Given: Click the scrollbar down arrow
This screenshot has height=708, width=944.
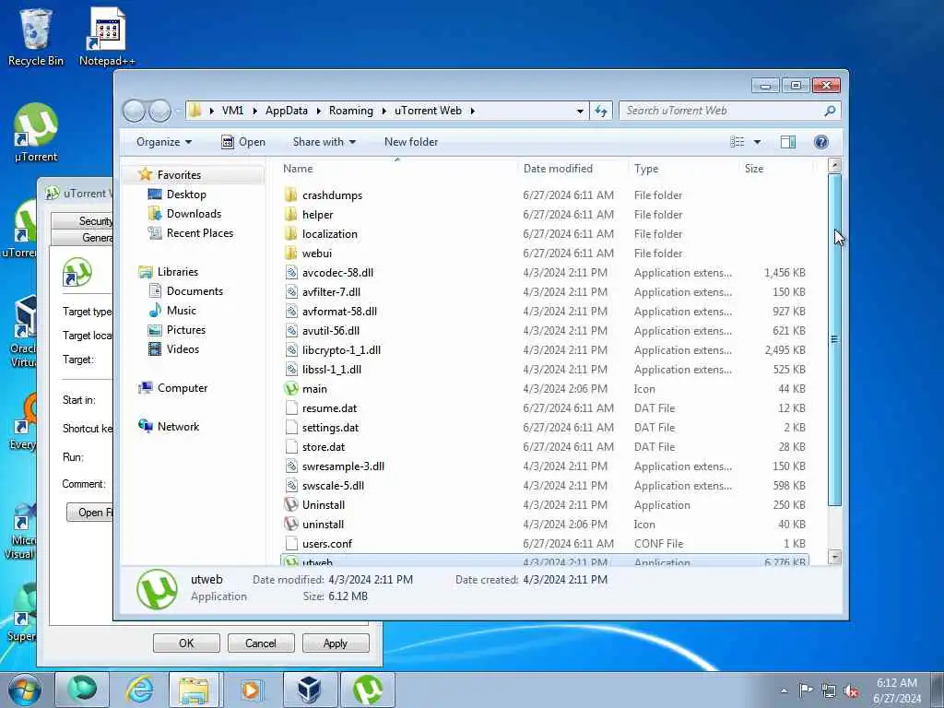Looking at the screenshot, I should point(834,557).
